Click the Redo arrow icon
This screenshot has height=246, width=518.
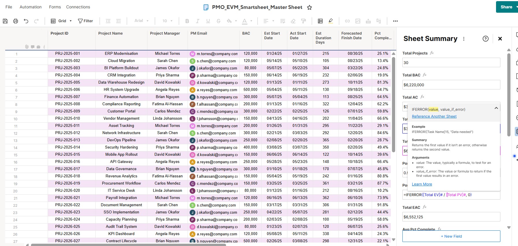click(x=36, y=21)
